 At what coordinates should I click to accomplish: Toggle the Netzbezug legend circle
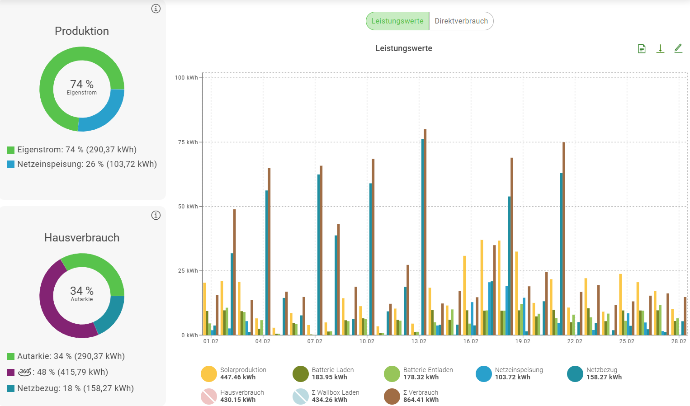coord(575,374)
